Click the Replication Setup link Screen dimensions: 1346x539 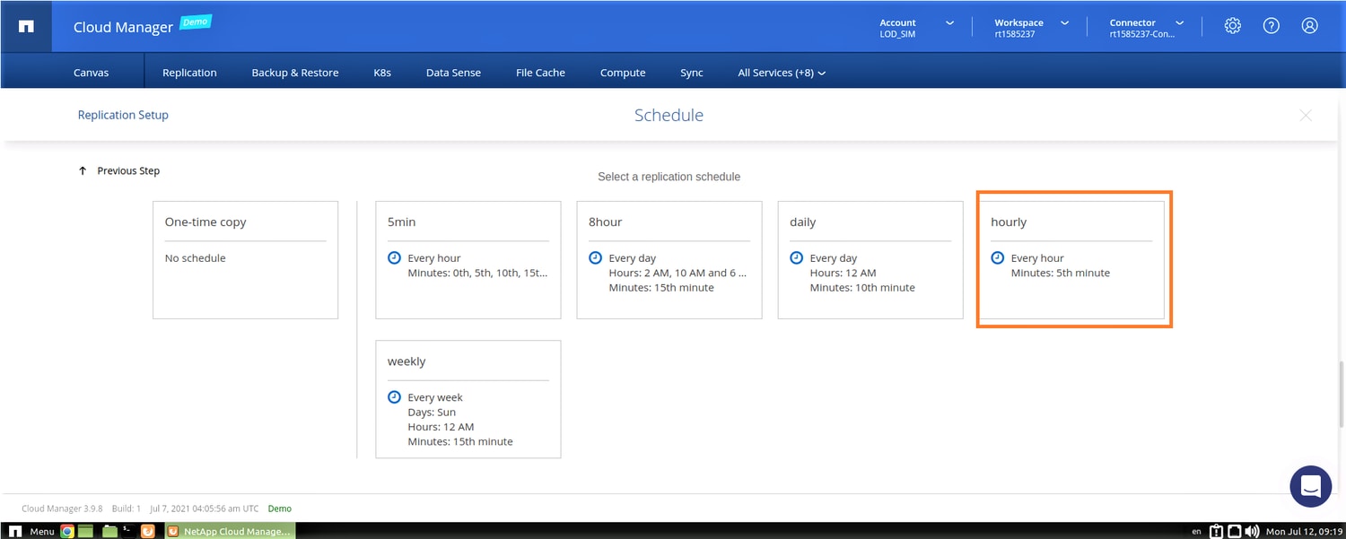(x=123, y=115)
